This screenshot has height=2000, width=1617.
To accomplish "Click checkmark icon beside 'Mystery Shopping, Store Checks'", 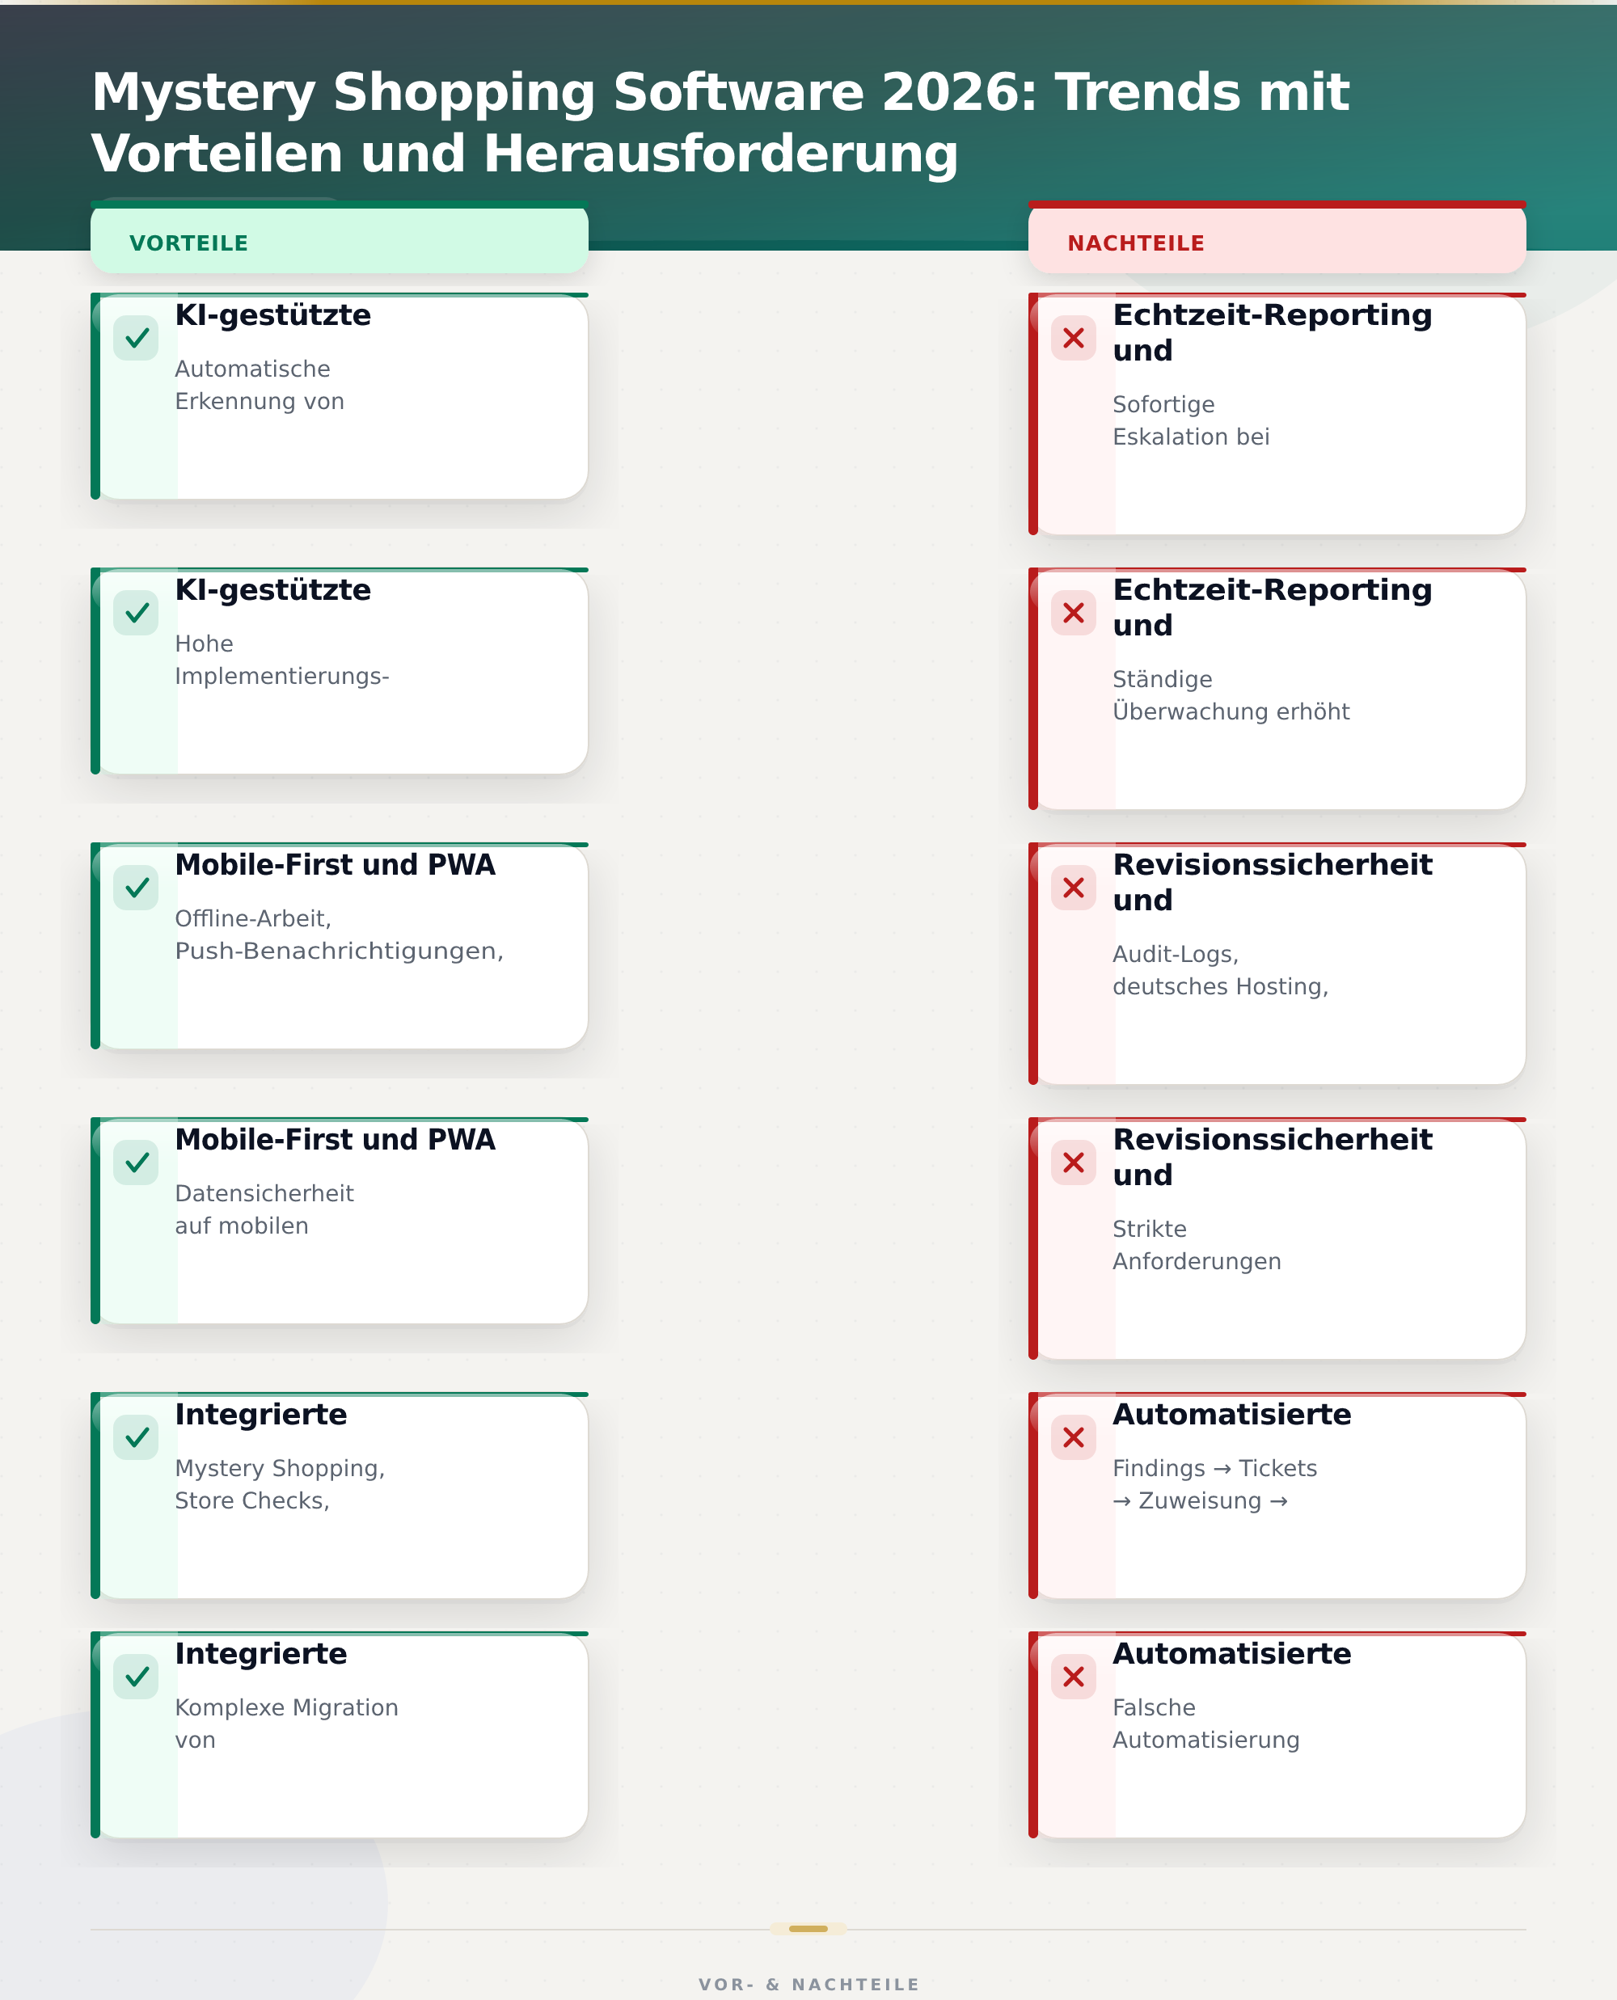I will (x=136, y=1437).
